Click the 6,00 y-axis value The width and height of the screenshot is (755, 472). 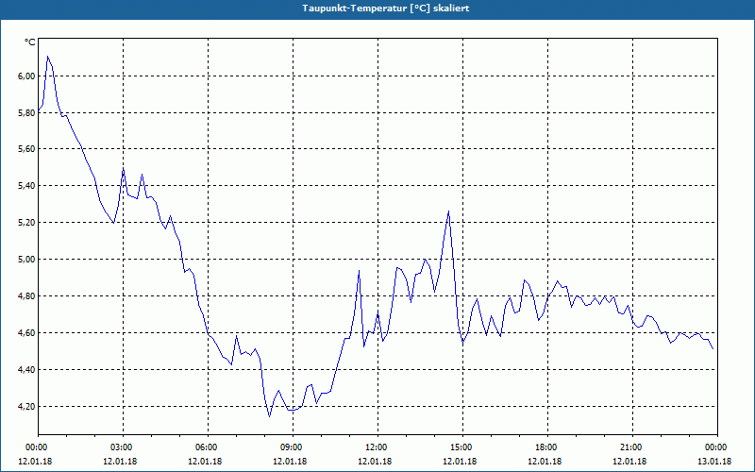pyautogui.click(x=27, y=76)
